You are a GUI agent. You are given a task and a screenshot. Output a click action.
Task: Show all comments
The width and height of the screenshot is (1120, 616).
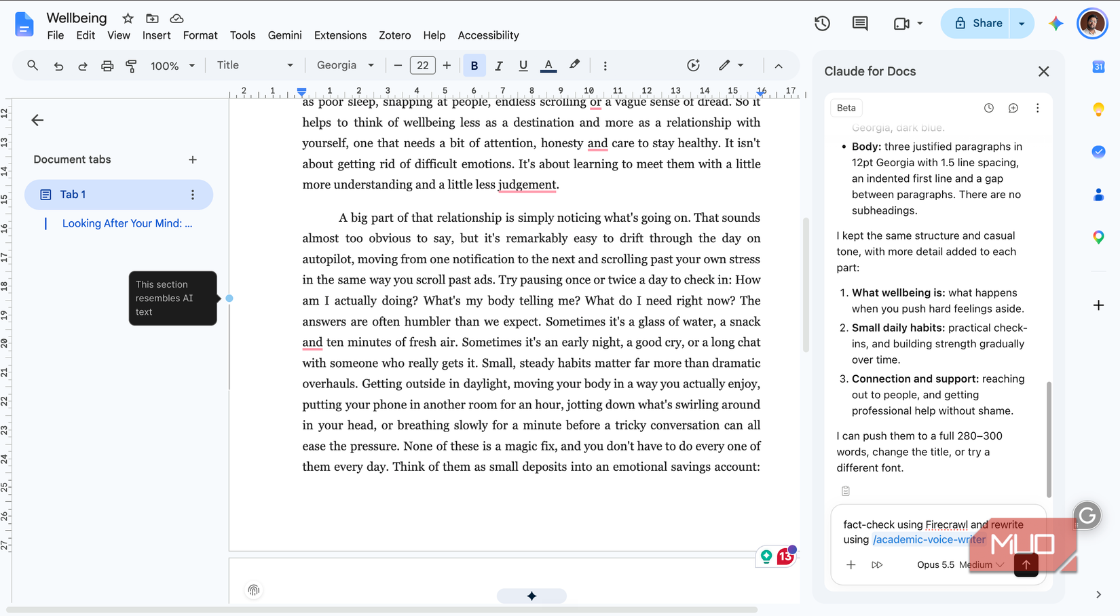click(860, 23)
